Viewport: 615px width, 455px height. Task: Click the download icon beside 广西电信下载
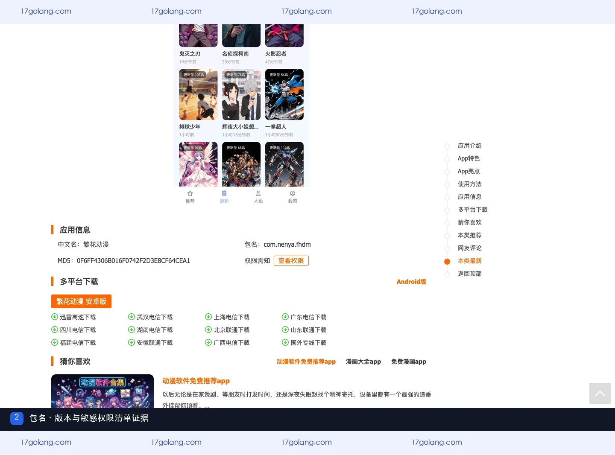208,342
